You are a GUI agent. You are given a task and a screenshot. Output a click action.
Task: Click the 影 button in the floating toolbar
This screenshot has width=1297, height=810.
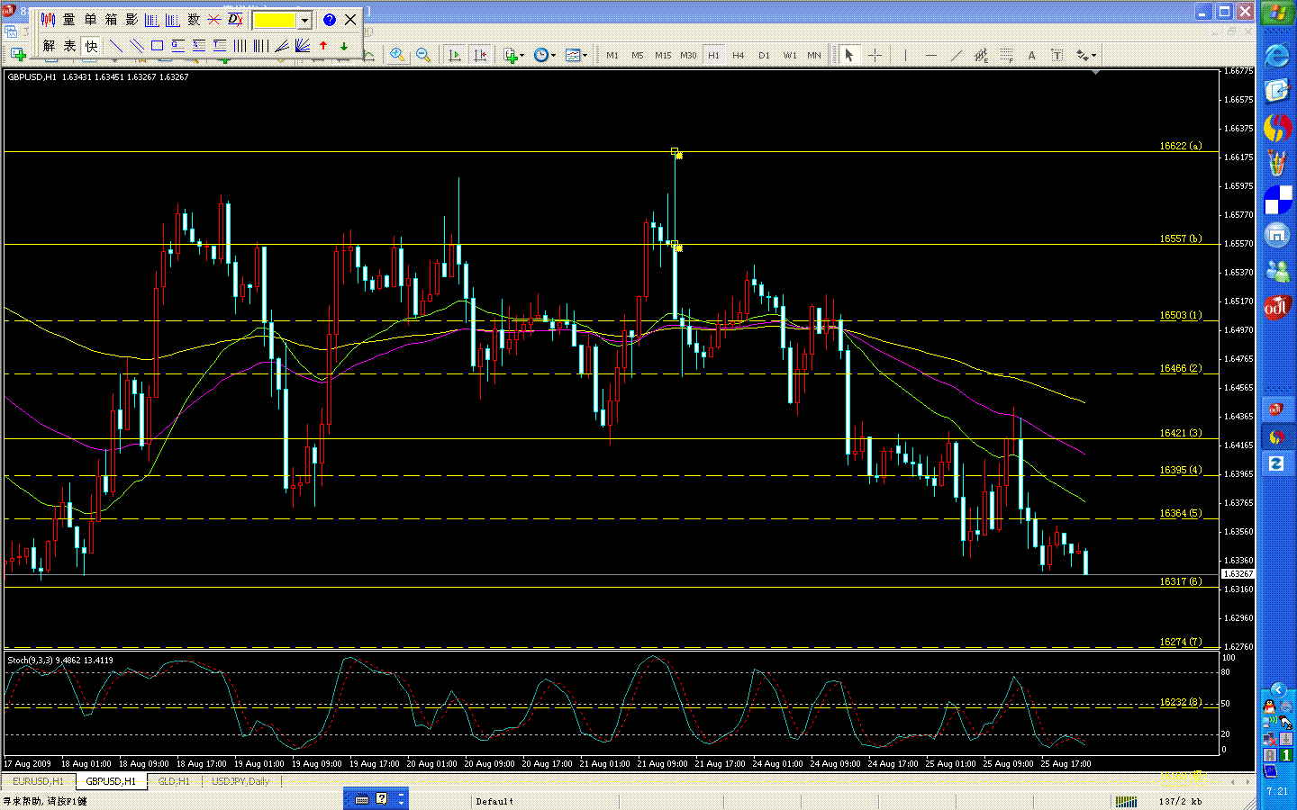[x=132, y=20]
